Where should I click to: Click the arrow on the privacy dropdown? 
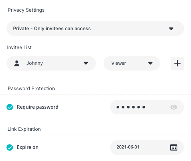(171, 29)
